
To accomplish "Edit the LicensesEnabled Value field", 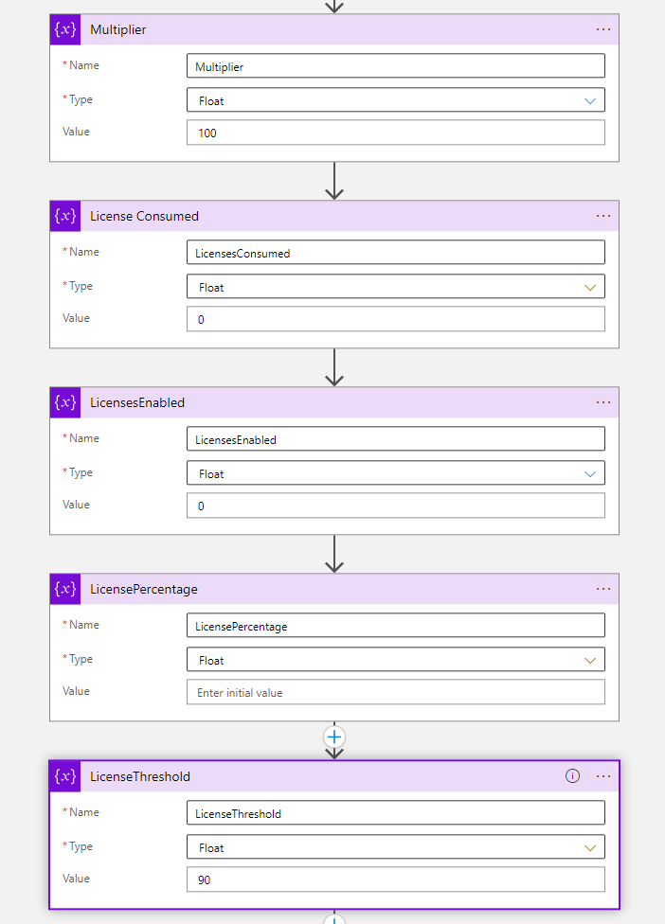I will point(396,506).
